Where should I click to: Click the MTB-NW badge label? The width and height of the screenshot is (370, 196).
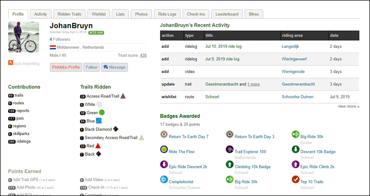click(x=96, y=33)
